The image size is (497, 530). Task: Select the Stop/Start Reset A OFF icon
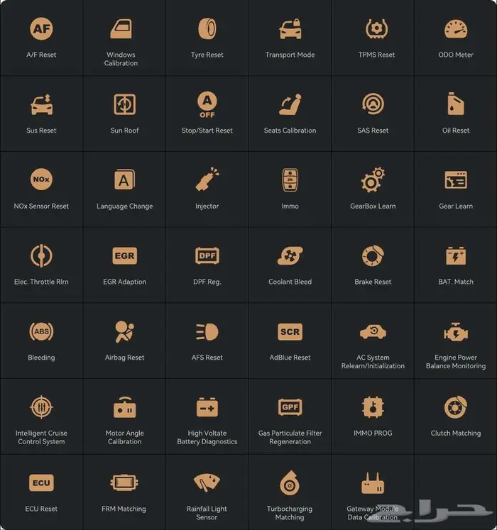coord(207,104)
